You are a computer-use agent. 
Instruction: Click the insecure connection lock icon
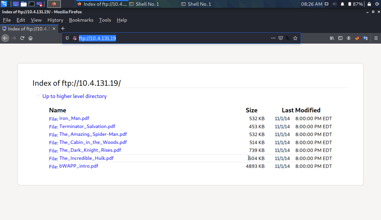tap(75, 38)
